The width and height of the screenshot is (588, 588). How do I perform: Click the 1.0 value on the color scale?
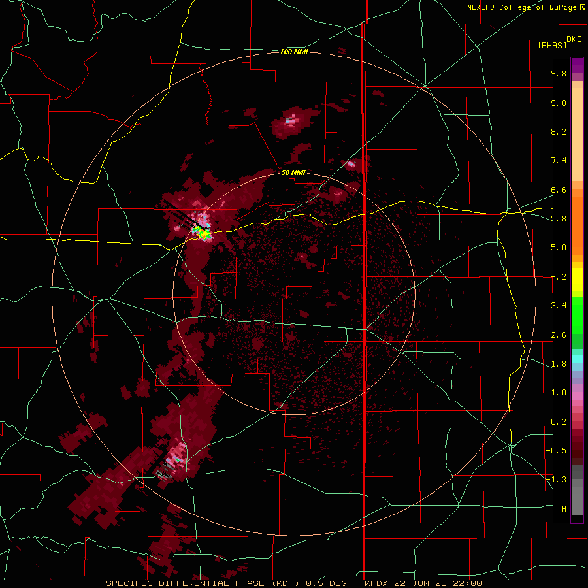point(559,393)
